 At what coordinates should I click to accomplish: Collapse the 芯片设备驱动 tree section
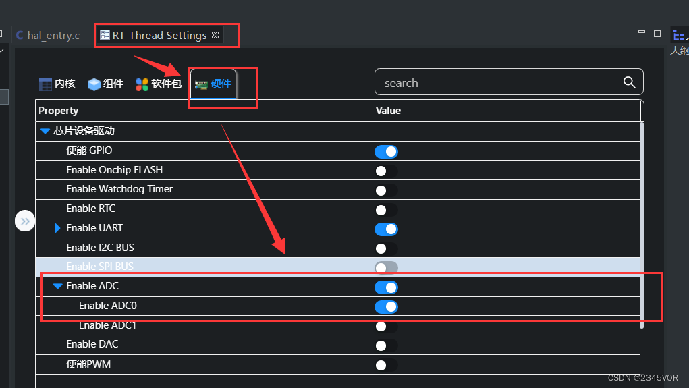[x=45, y=131]
